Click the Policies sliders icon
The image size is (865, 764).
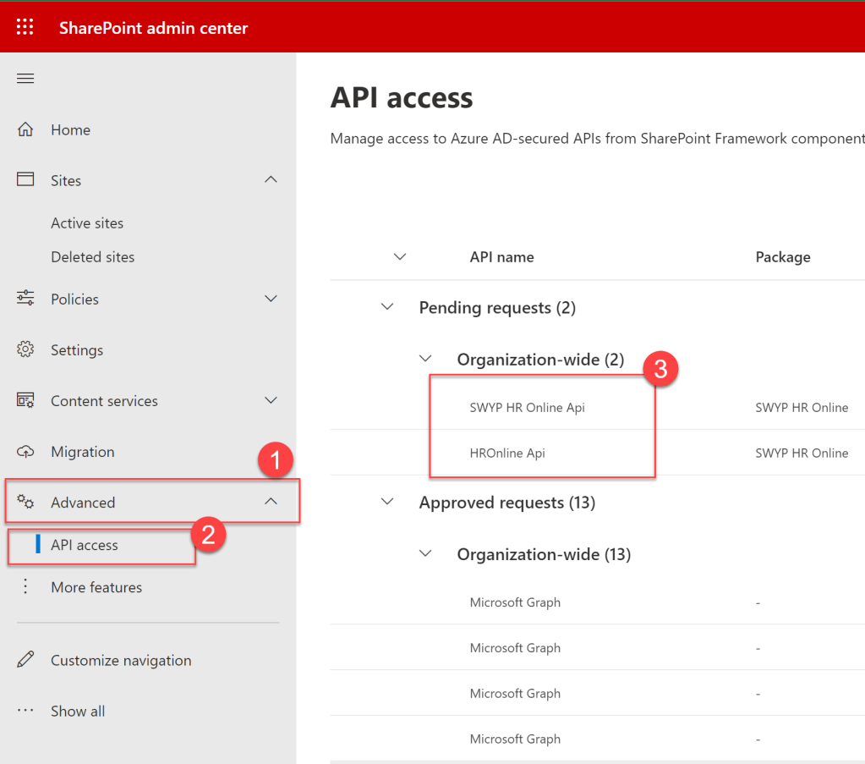(x=25, y=299)
